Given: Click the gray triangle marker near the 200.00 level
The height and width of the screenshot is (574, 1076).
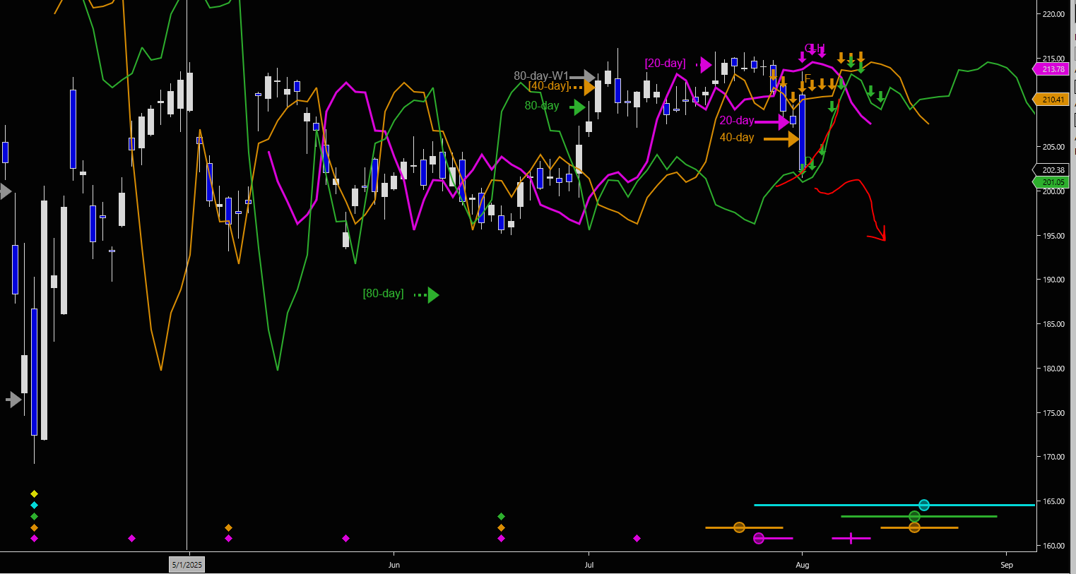Looking at the screenshot, I should click(x=6, y=191).
